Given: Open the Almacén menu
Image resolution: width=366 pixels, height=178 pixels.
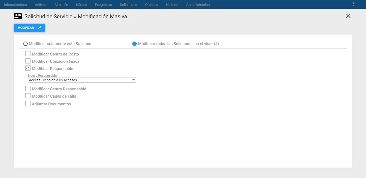Looking at the screenshot, I should pos(61,5).
